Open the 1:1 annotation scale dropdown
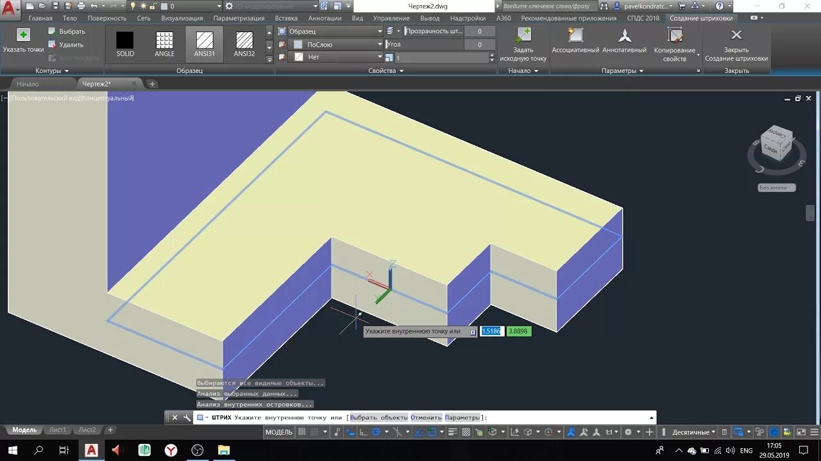 pos(613,432)
